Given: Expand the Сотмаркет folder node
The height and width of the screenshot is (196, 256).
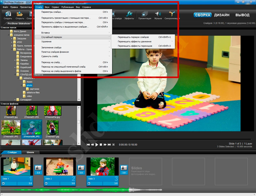Looking at the screenshot, I should pyautogui.click(x=15, y=99).
